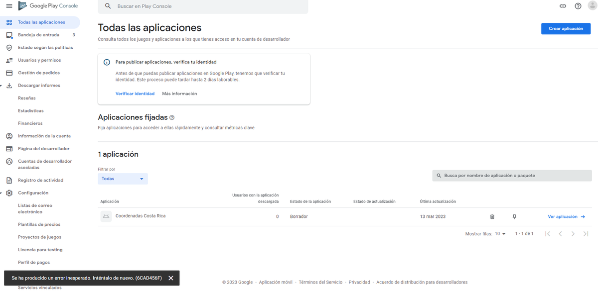The image size is (598, 291).
Task: Open Todas las aplicaciones in sidebar
Action: click(40, 22)
